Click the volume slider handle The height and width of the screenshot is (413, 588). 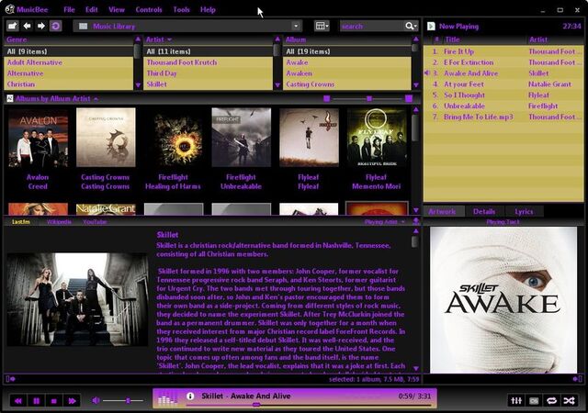(128, 401)
